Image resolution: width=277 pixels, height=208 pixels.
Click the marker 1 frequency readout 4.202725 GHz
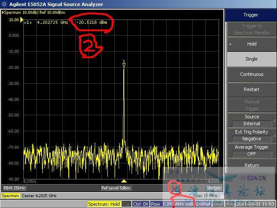pos(52,23)
